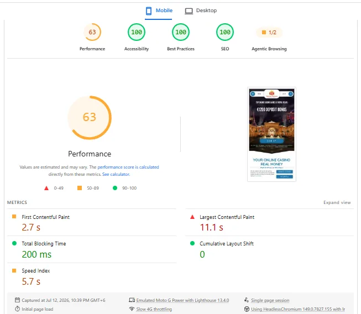Image resolution: width=361 pixels, height=314 pixels.
Task: Click the calendar icon beside Captured at
Action: (17, 300)
